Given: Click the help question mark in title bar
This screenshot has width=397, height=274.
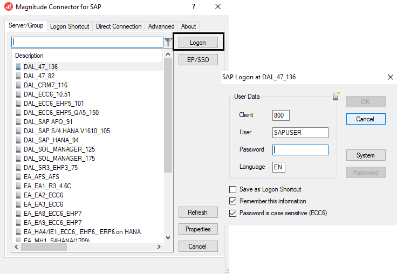Looking at the screenshot, I should [194, 6].
